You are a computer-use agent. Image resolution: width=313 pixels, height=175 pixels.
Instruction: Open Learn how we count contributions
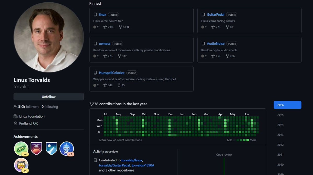(x=120, y=140)
